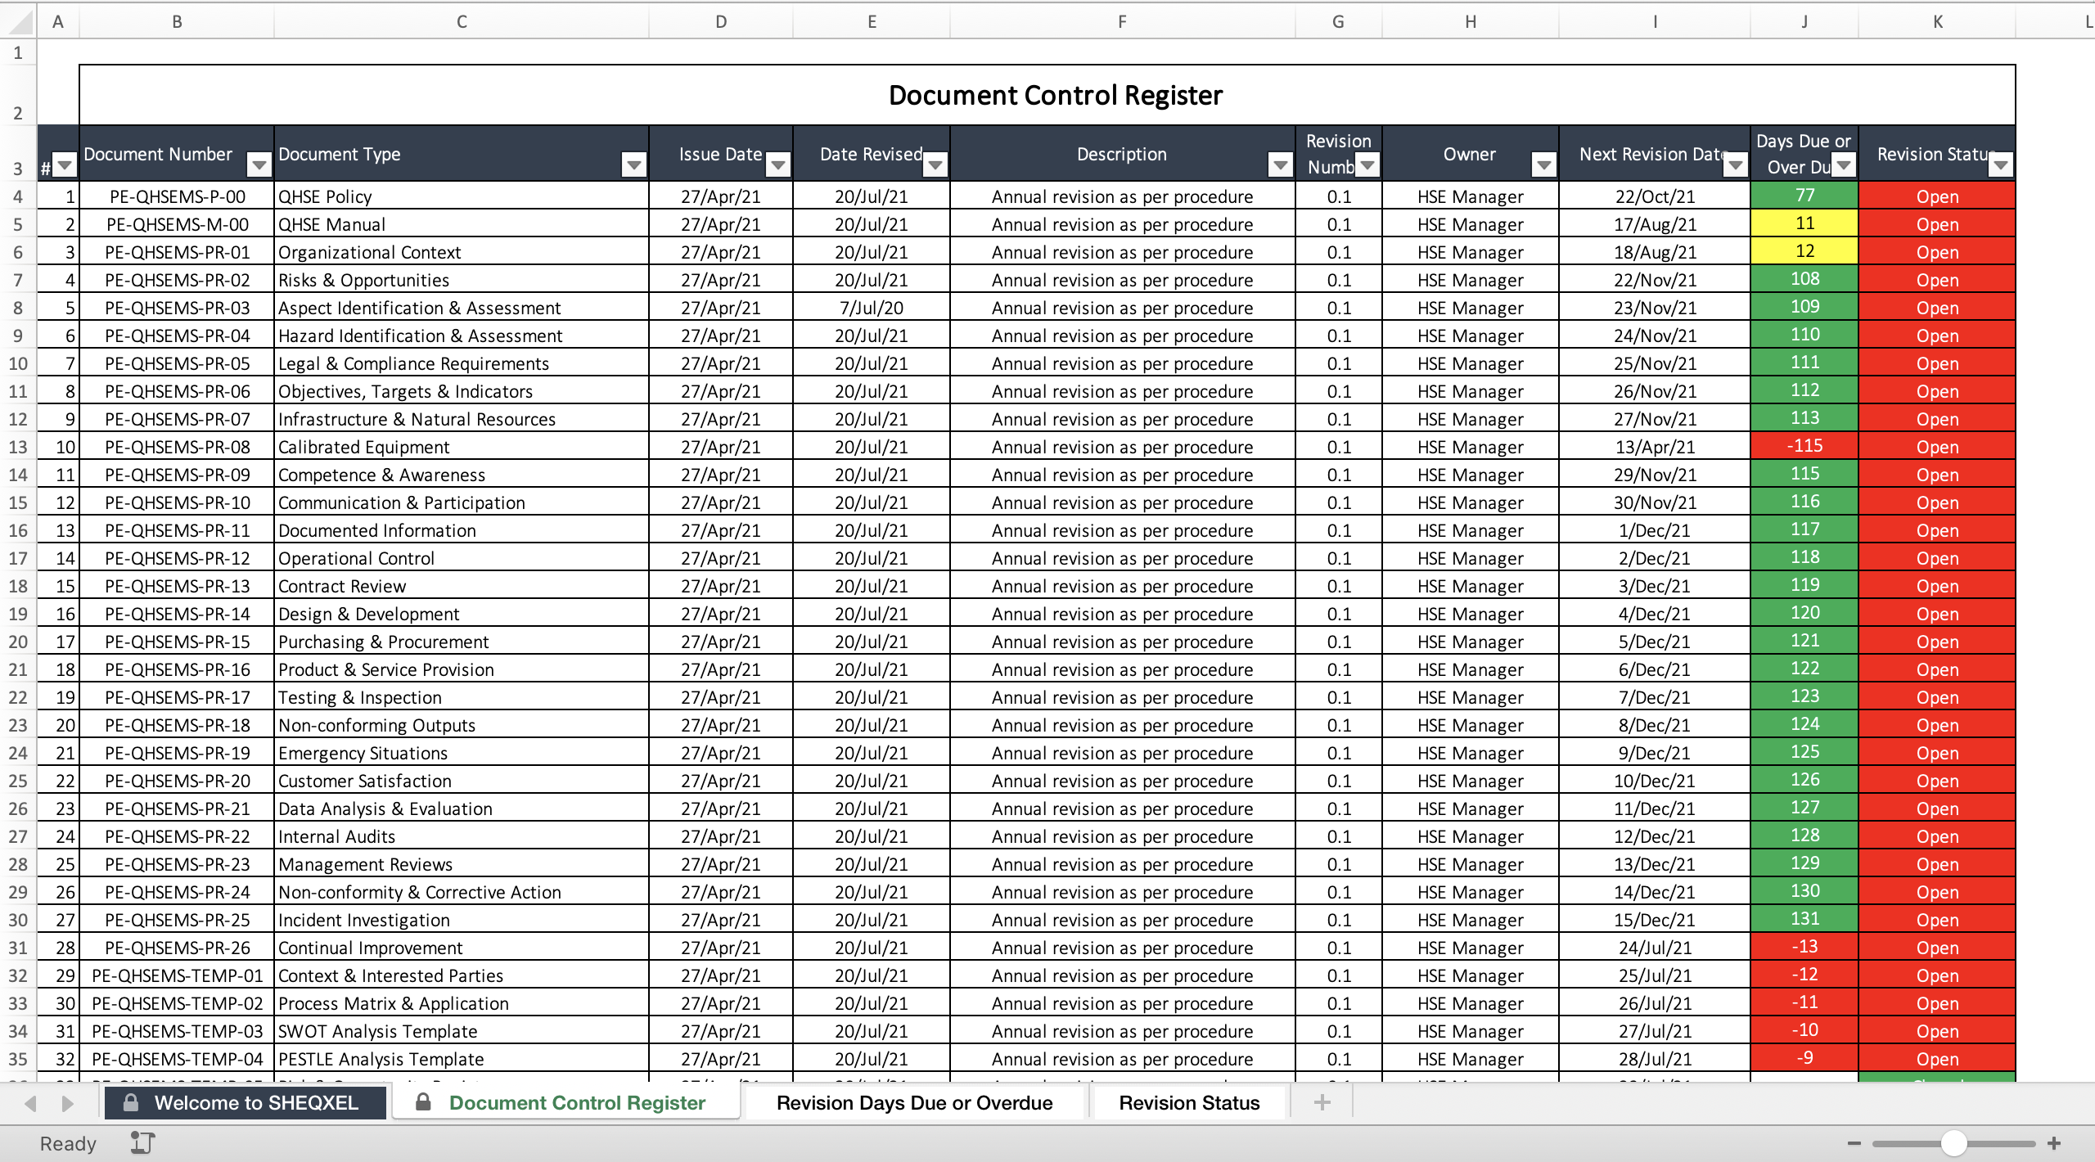This screenshot has height=1162, width=2095.
Task: Select the Purchasing & Procurement cell
Action: pyautogui.click(x=462, y=642)
